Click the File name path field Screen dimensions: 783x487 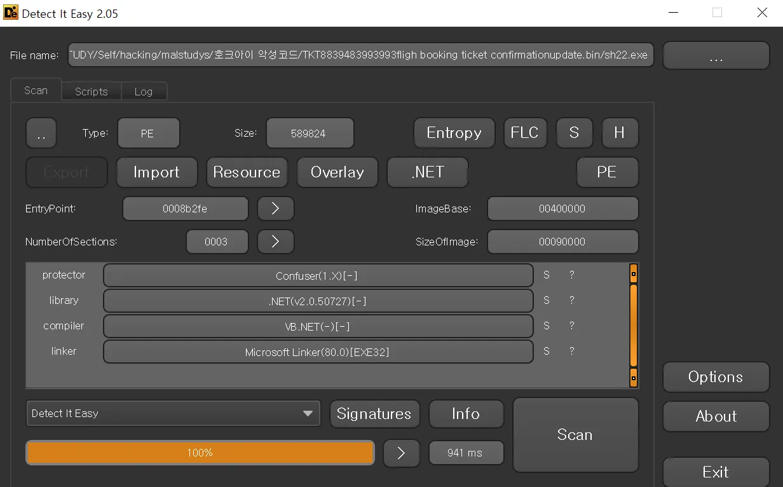361,55
